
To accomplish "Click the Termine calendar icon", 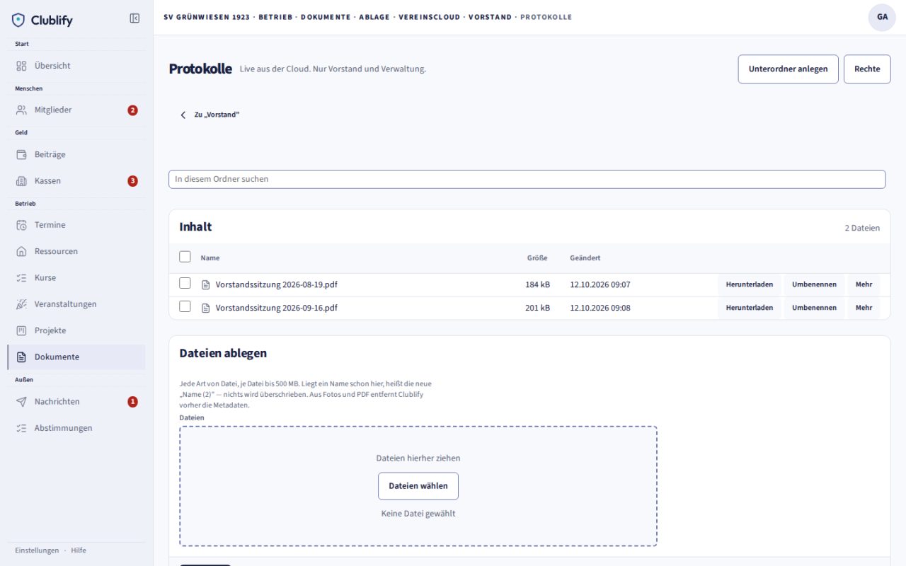I will (x=21, y=225).
